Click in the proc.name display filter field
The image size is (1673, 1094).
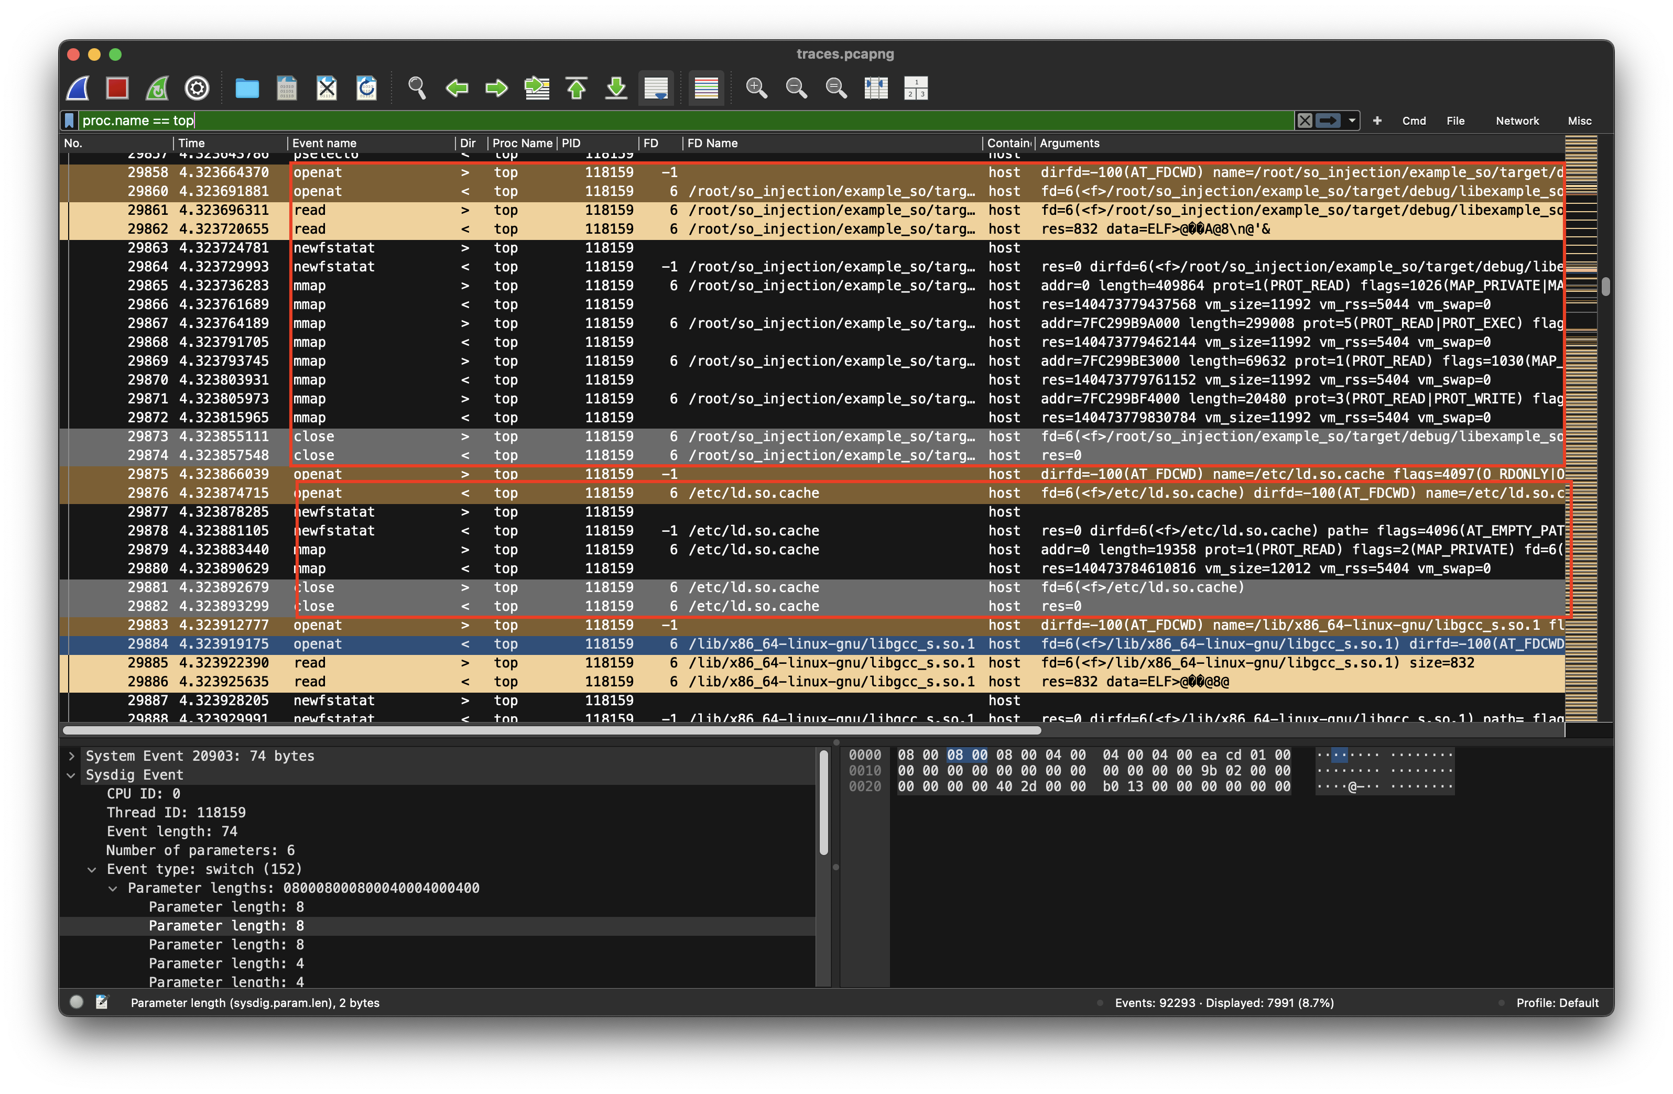(633, 120)
